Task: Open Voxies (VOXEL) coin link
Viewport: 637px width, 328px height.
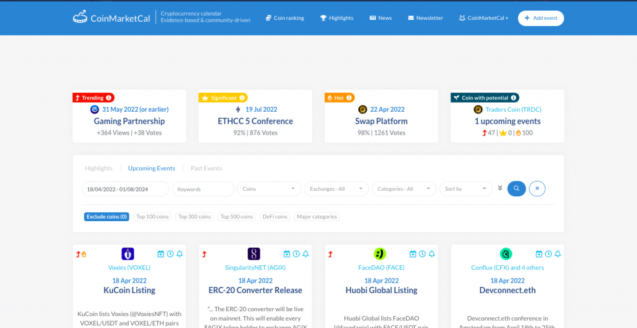Action: click(129, 268)
